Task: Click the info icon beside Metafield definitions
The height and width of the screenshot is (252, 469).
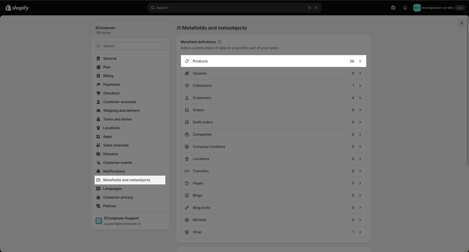Action: [x=219, y=42]
